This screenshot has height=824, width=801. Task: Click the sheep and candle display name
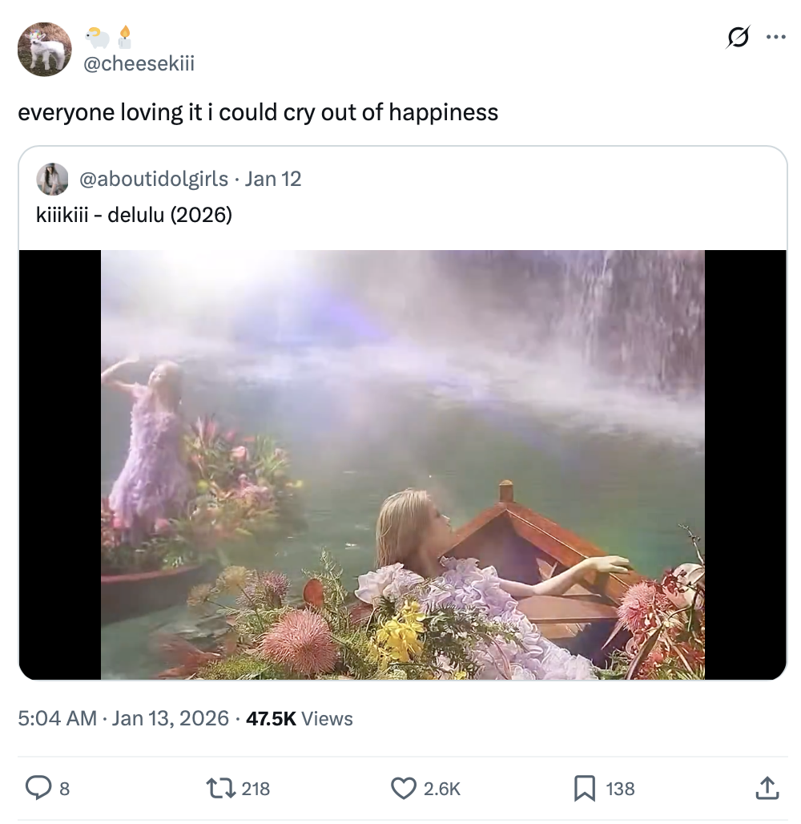click(x=108, y=38)
